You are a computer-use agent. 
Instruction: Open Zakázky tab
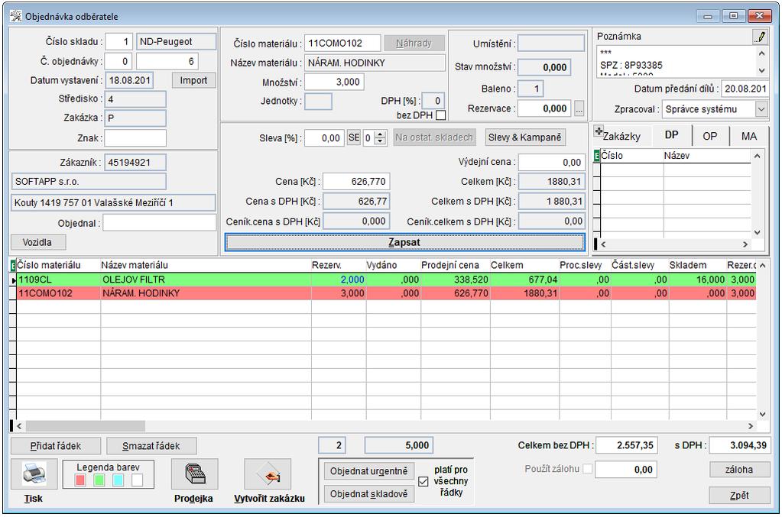click(x=621, y=136)
